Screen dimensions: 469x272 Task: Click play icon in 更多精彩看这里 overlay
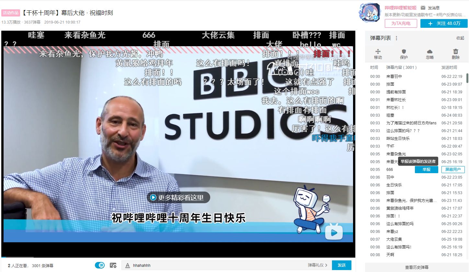153,197
